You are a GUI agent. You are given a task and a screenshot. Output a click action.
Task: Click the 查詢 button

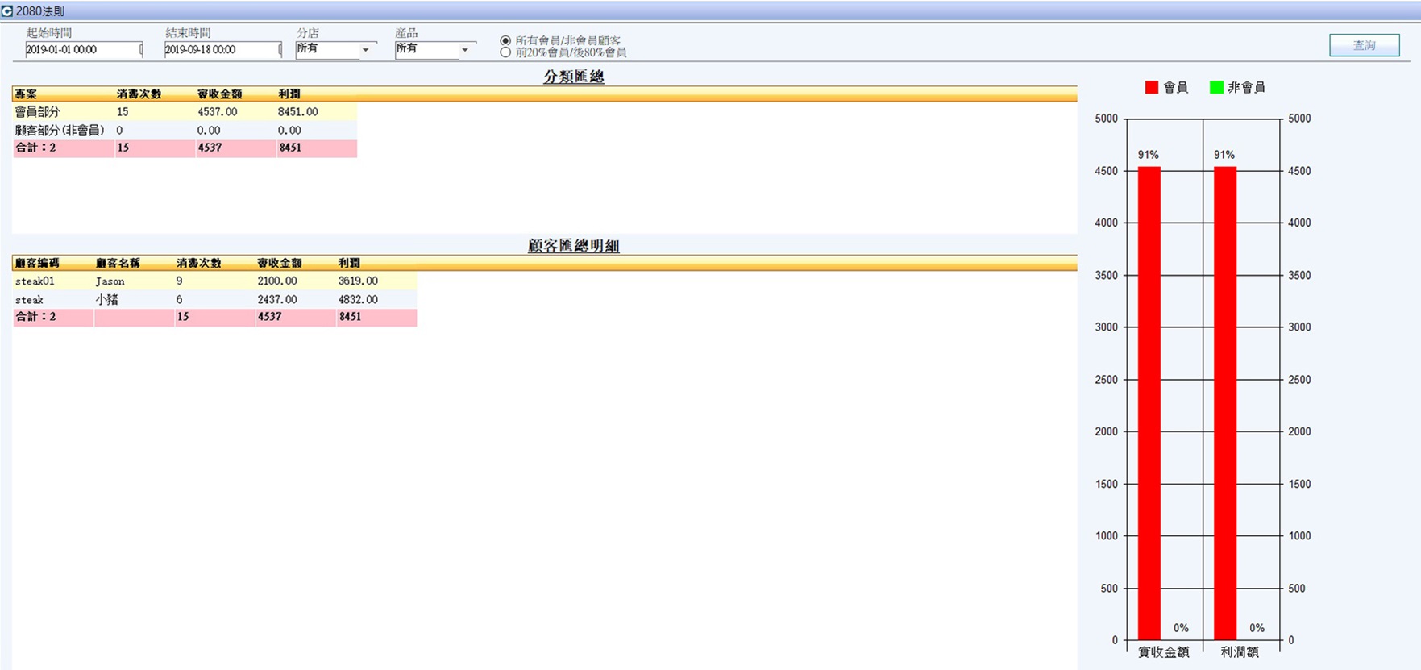[x=1365, y=45]
